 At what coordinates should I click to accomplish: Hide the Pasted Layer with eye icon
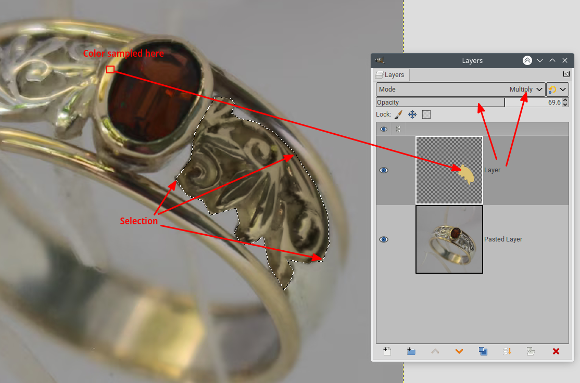tap(384, 239)
